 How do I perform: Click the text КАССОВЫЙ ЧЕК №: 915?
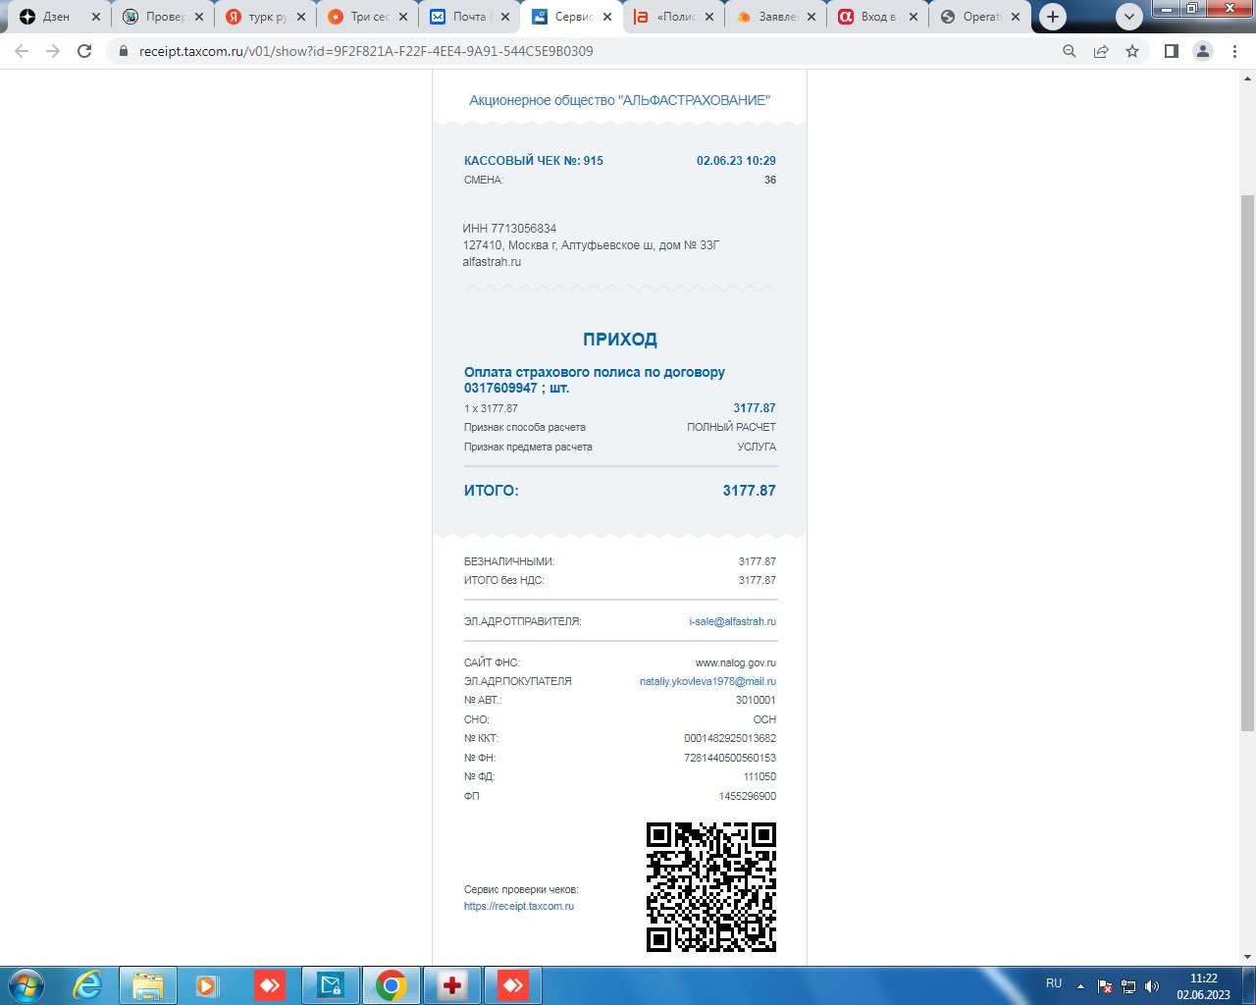(534, 161)
